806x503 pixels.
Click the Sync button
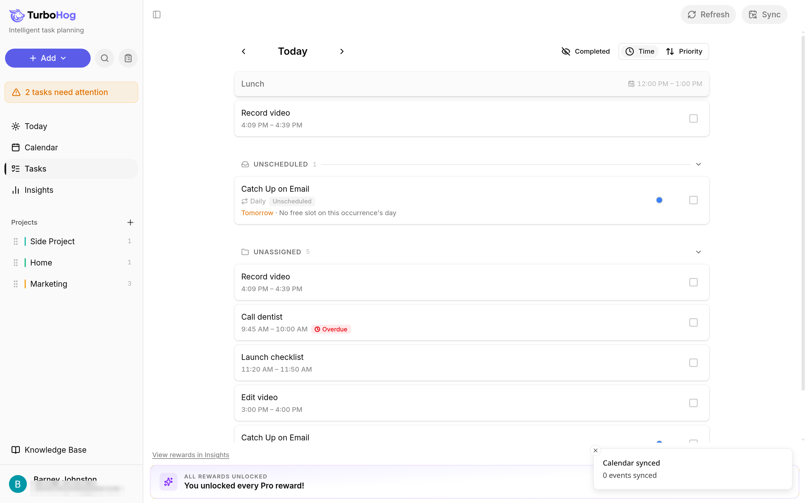pos(764,15)
